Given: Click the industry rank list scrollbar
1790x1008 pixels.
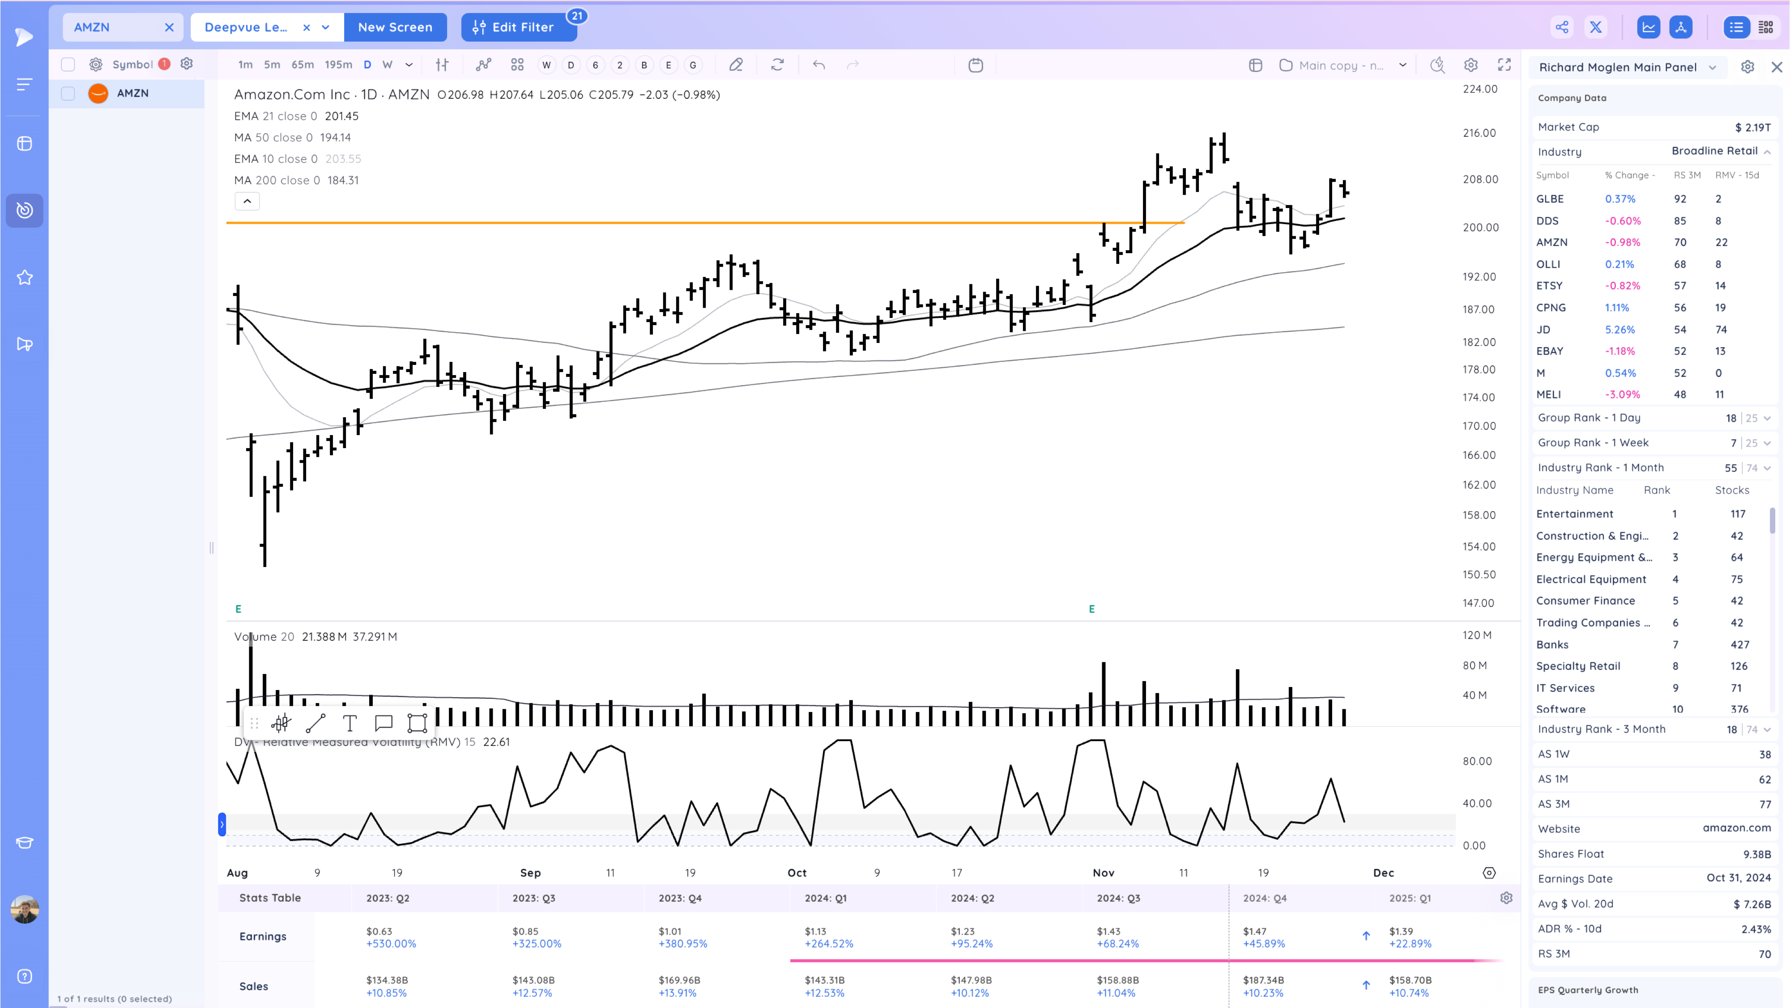Looking at the screenshot, I should coord(1773,521).
